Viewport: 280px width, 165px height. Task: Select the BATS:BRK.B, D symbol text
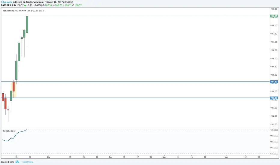coord(8,5)
